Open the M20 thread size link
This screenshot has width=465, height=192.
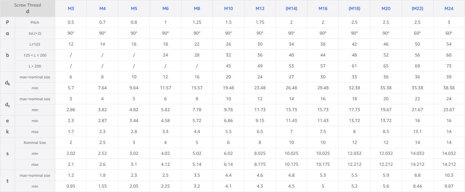pos(386,8)
